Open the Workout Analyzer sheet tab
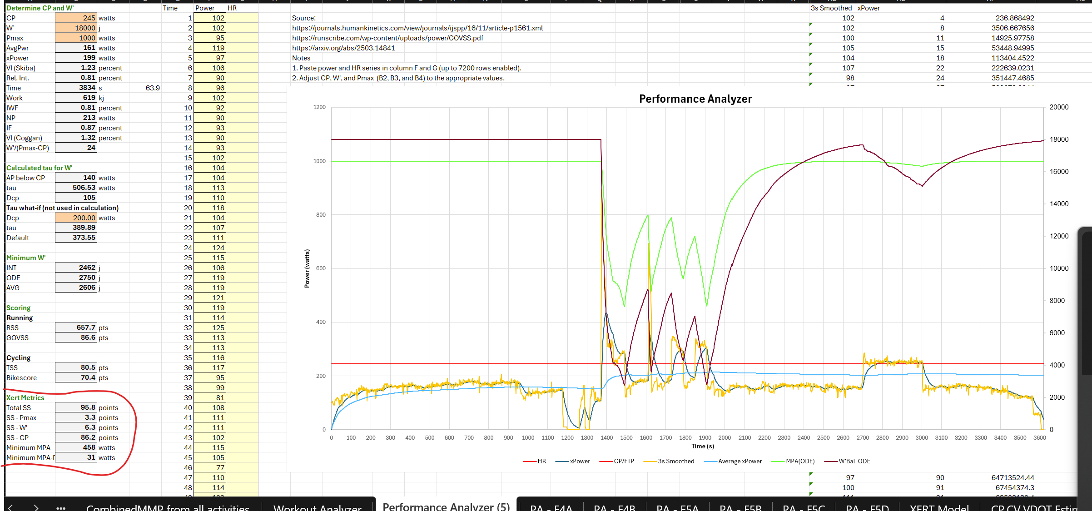 point(318,507)
